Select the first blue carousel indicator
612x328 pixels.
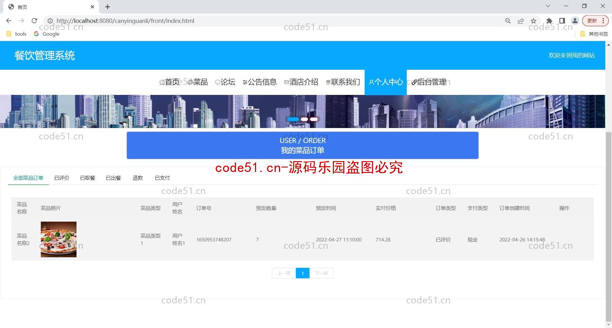pos(293,119)
